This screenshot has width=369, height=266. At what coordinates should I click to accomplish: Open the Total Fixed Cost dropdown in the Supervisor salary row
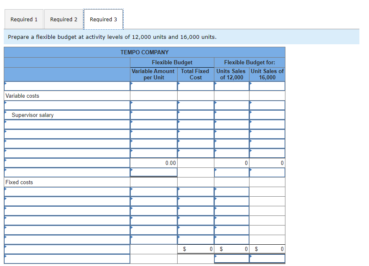[x=195, y=115]
